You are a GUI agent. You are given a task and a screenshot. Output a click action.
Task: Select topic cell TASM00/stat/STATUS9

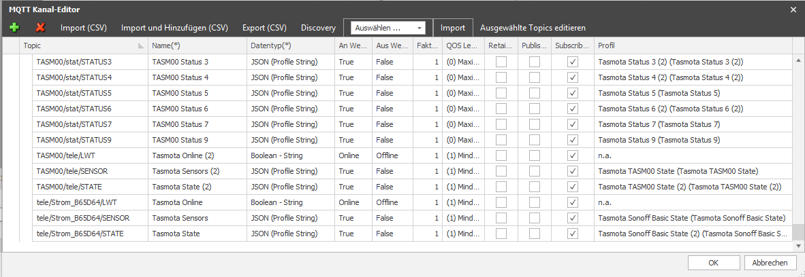point(90,140)
